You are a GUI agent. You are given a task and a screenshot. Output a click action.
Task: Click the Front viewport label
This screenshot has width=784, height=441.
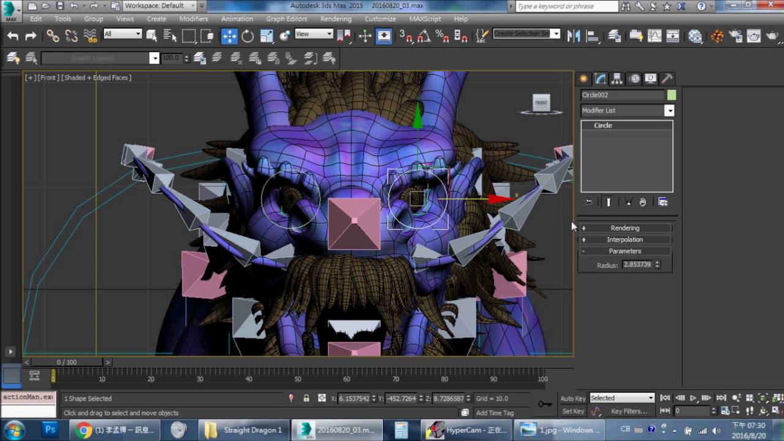(x=48, y=78)
